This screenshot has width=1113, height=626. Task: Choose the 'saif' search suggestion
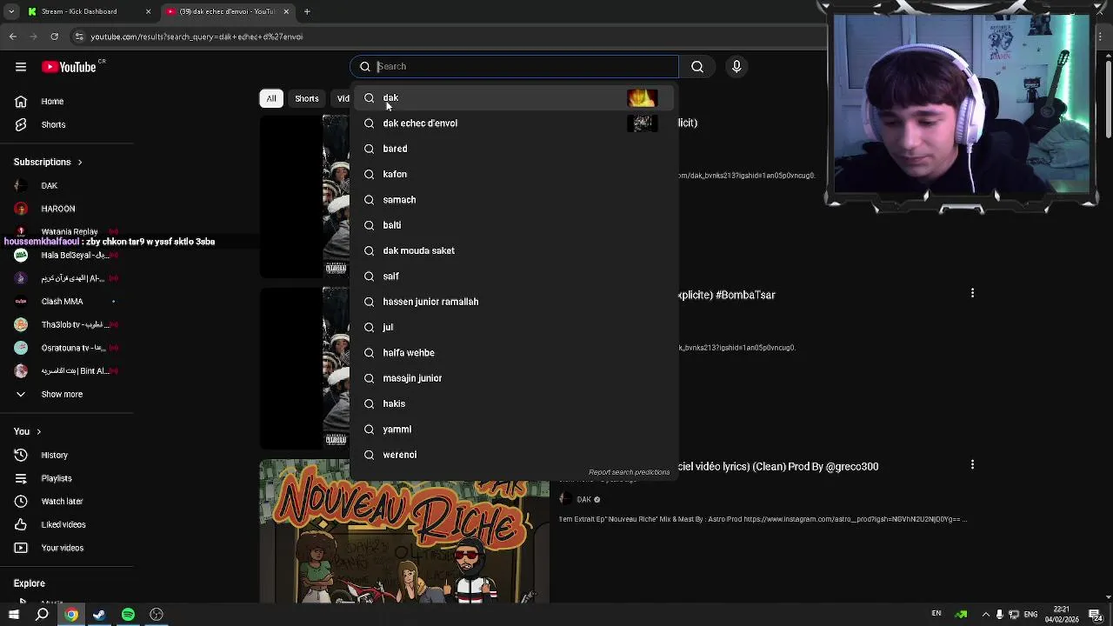[x=513, y=276]
